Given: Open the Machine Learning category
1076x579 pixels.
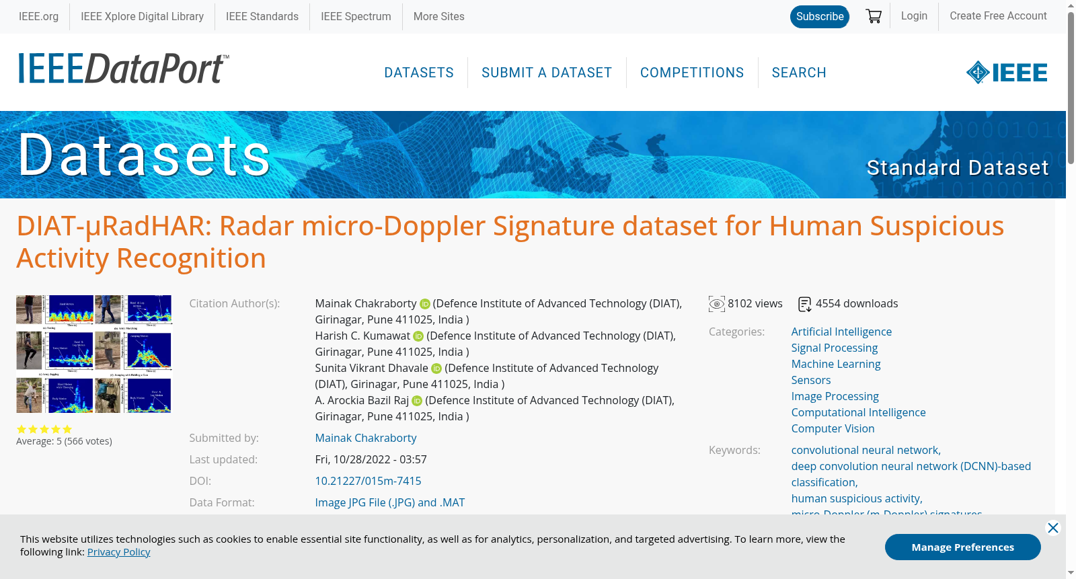Looking at the screenshot, I should coord(836,364).
